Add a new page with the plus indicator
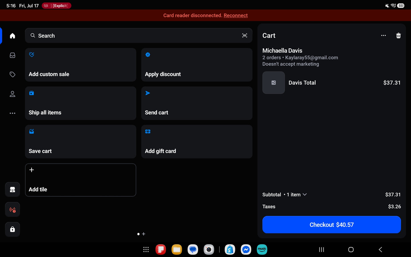The height and width of the screenshot is (257, 411). 144,234
